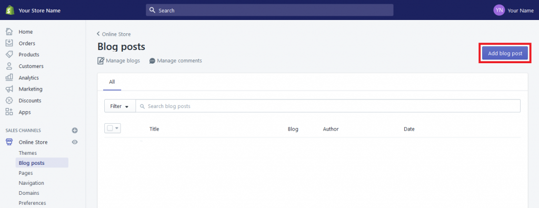
Task: Open Home in the sidebar
Action: click(x=26, y=32)
